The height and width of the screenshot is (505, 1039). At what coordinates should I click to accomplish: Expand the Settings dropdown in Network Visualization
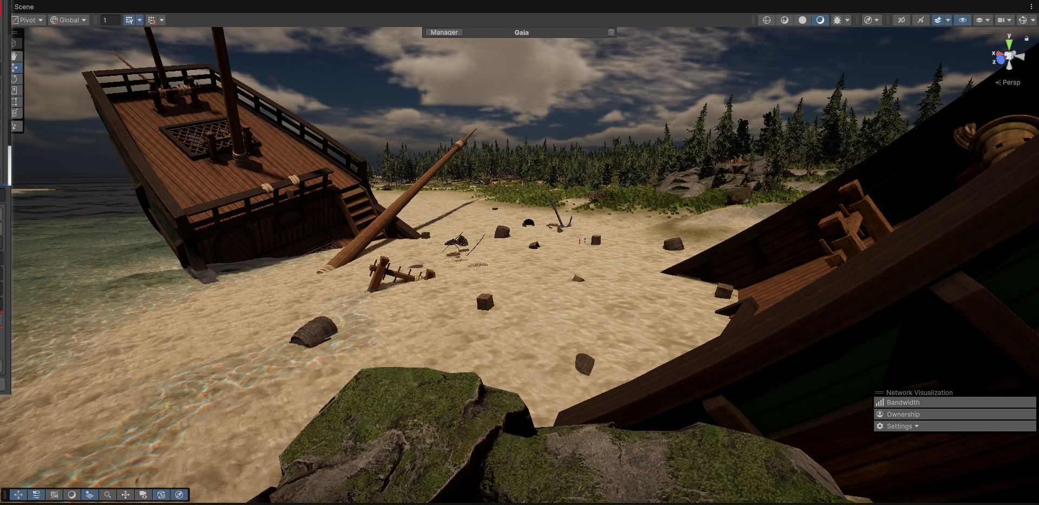[902, 427]
